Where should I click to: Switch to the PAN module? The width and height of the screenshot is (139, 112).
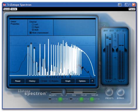pyautogui.click(x=74, y=95)
